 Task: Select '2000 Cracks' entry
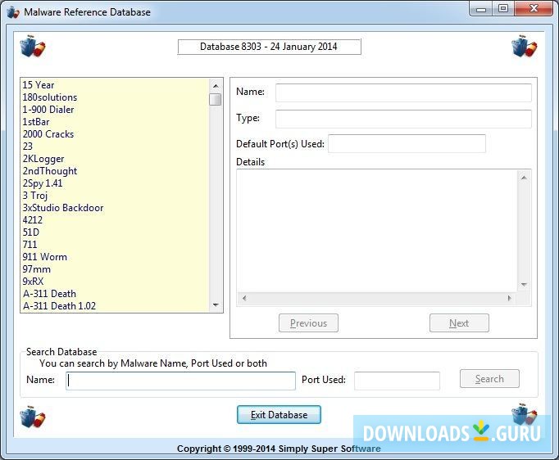pos(115,134)
